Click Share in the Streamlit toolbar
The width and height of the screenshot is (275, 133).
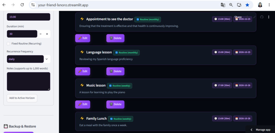click(x=238, y=17)
